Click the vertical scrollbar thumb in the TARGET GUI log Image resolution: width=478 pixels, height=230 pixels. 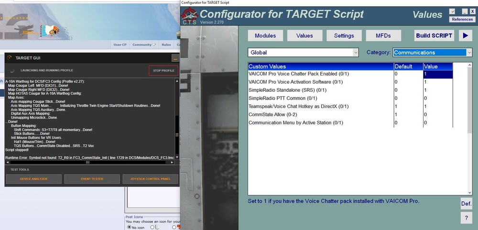177,134
